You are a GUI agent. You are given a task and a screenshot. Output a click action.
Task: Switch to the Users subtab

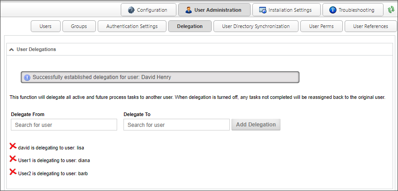46,26
